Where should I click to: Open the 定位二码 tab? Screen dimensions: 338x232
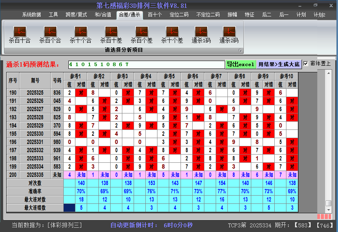[x=179, y=15]
